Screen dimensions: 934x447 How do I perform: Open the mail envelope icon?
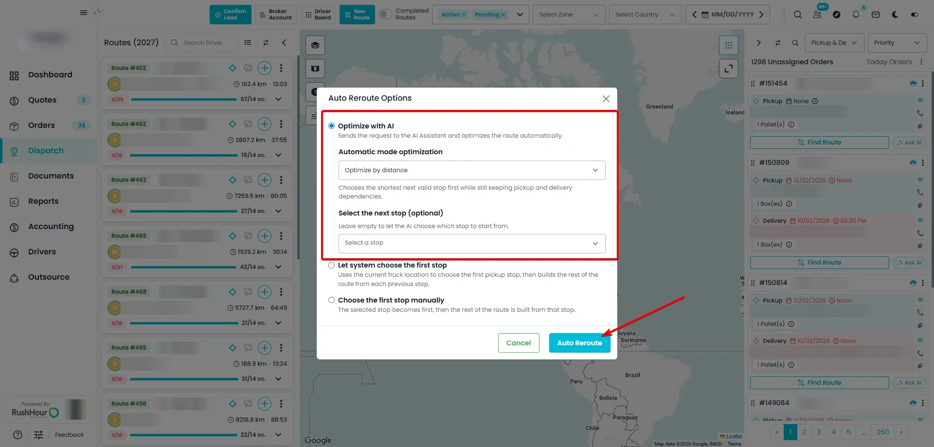click(x=876, y=15)
